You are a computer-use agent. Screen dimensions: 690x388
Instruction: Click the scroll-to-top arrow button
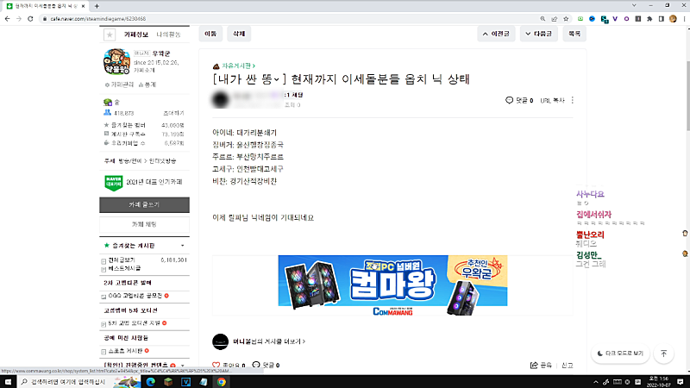pyautogui.click(x=663, y=353)
